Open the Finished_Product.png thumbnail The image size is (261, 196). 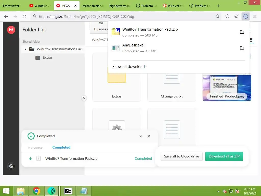point(227,88)
